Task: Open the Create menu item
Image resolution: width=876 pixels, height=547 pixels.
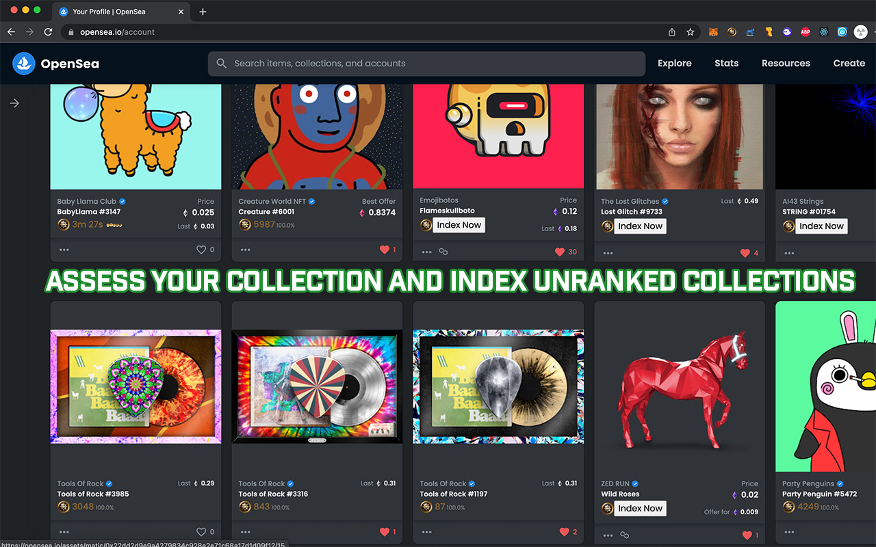Action: [x=849, y=64]
